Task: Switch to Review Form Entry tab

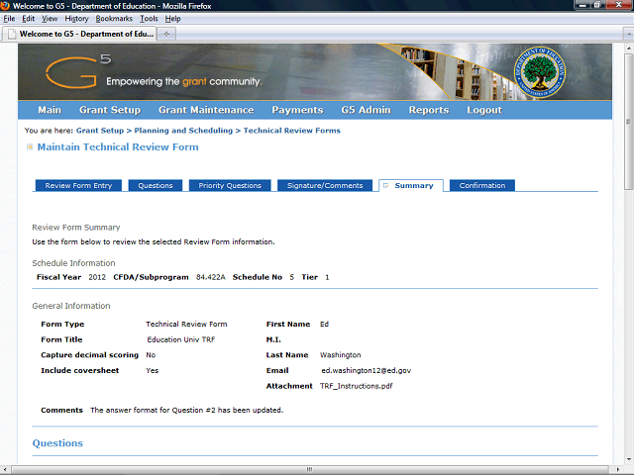Action: click(78, 185)
